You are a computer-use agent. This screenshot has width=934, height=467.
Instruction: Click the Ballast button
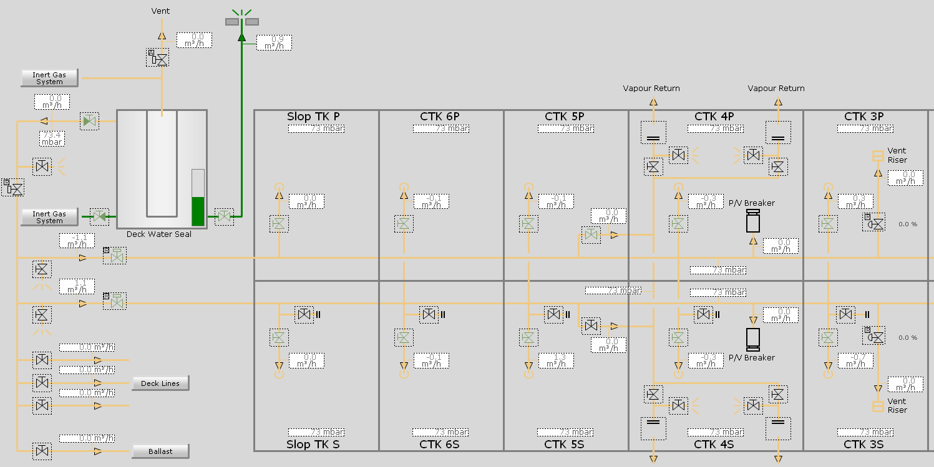click(x=160, y=451)
